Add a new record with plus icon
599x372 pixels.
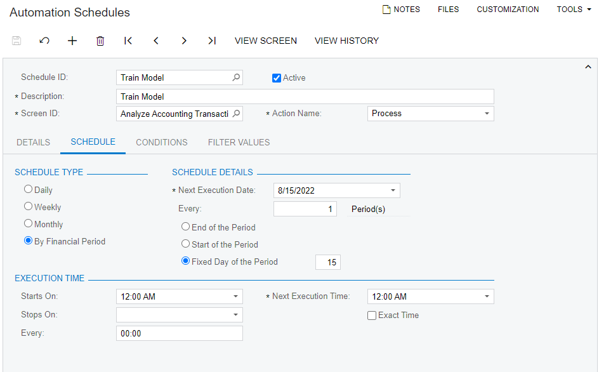72,41
